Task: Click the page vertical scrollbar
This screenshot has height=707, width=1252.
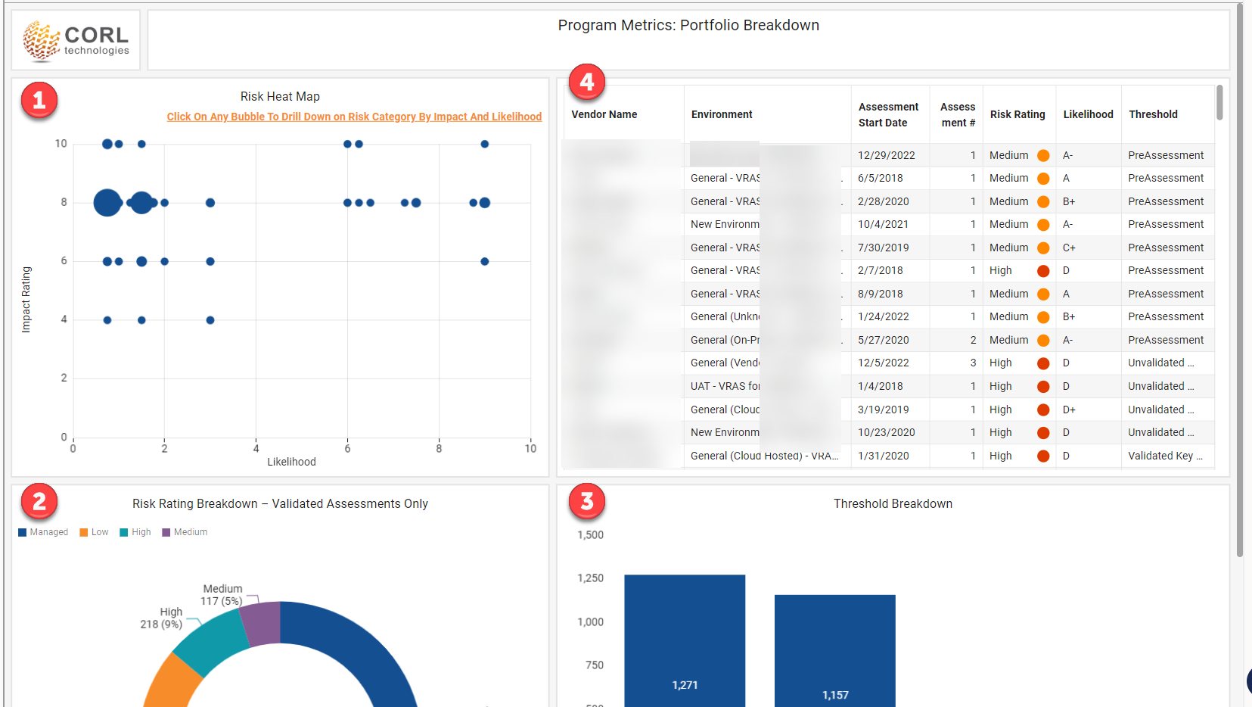Action: click(1240, 280)
